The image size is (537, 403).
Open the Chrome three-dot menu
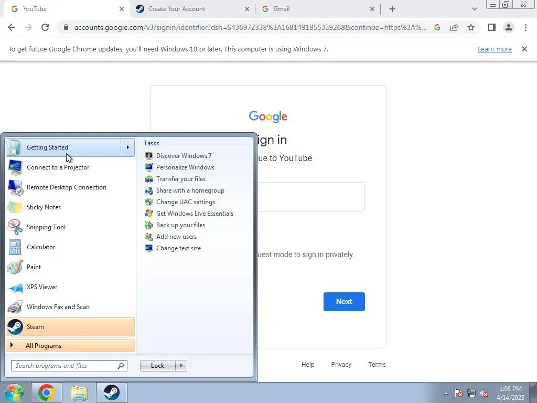(x=525, y=27)
